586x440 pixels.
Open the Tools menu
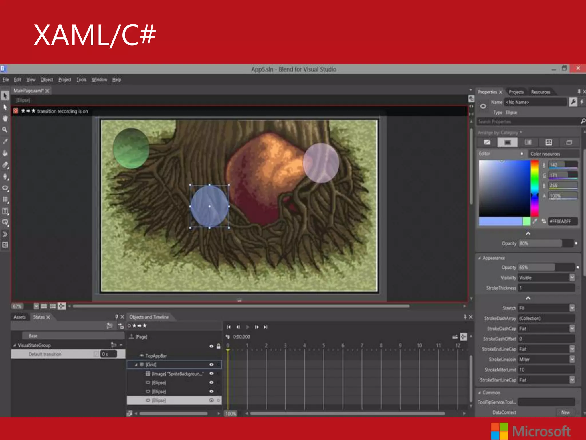(81, 80)
